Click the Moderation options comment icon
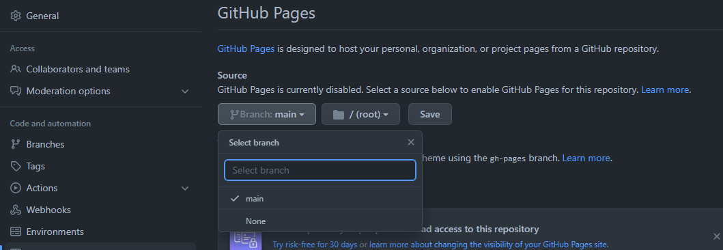Image resolution: width=723 pixels, height=250 pixels. pos(16,91)
